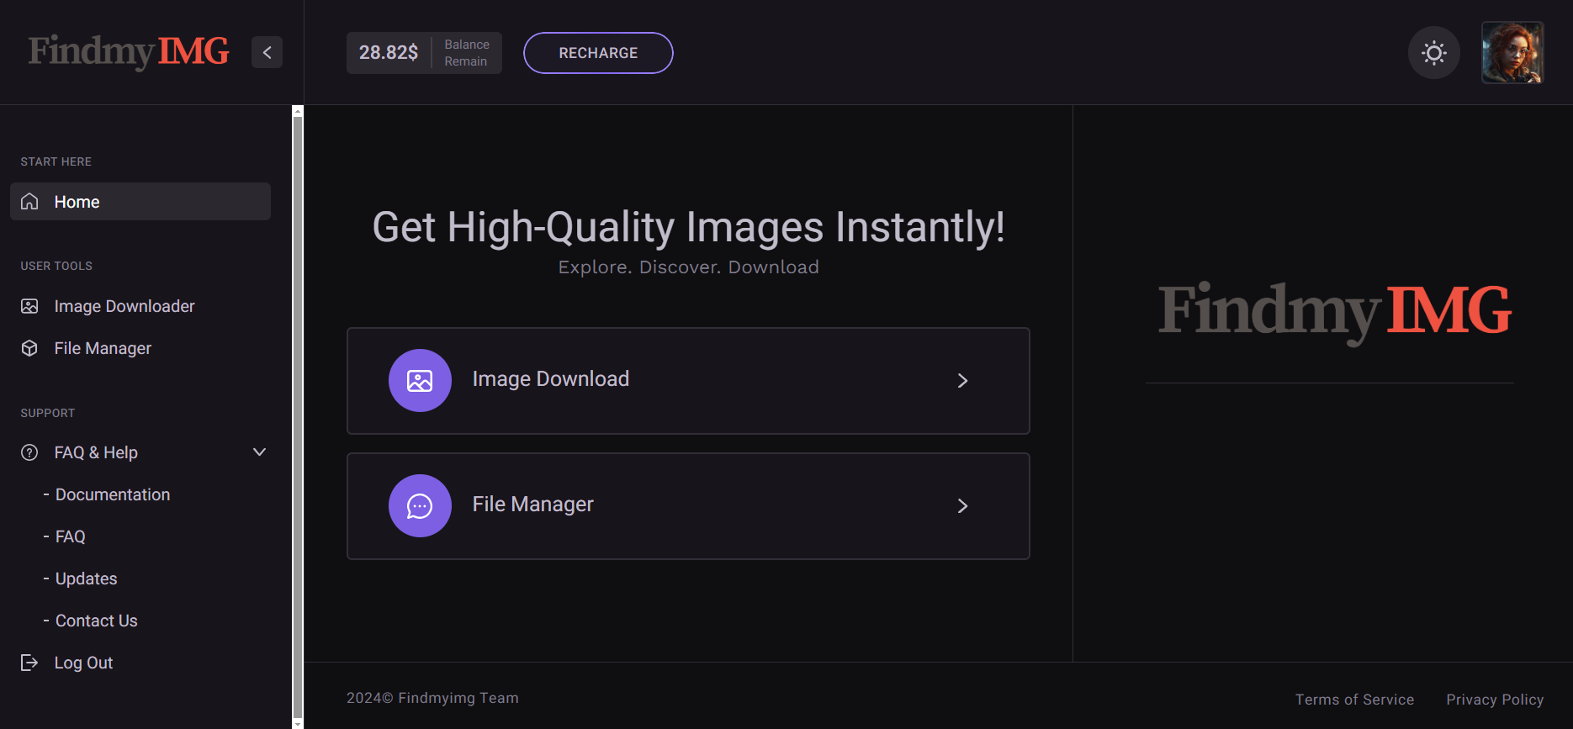This screenshot has height=729, width=1573.
Task: Click the purple File Manager chat icon
Action: (420, 505)
